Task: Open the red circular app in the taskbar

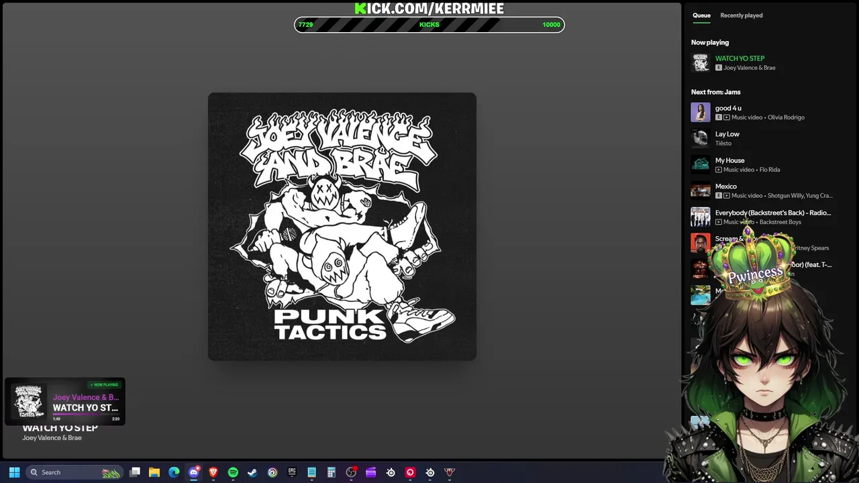Action: pos(410,472)
